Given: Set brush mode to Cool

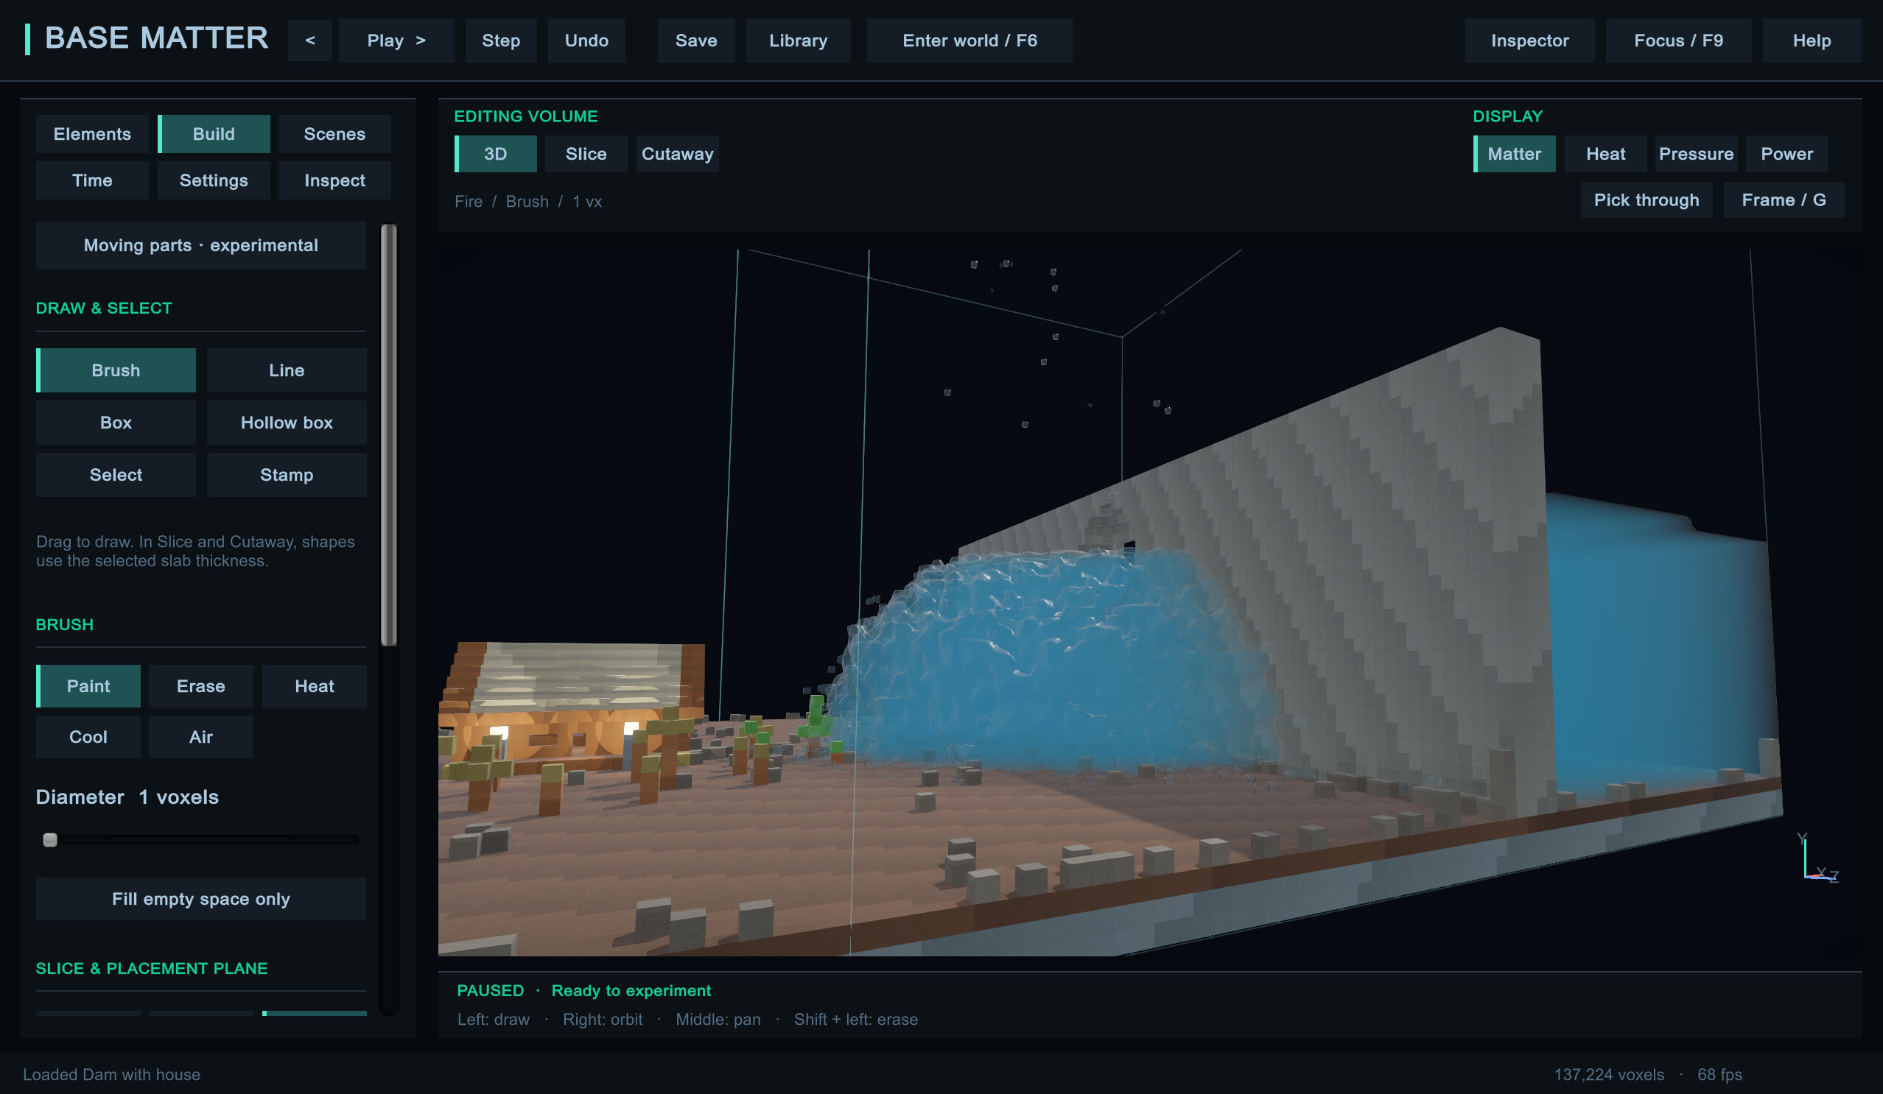Looking at the screenshot, I should pos(88,736).
